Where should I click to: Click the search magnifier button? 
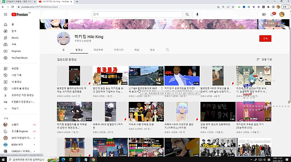click(x=187, y=14)
